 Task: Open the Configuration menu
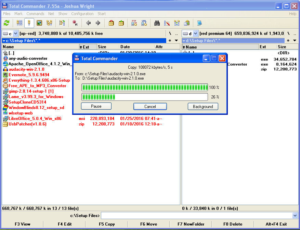point(82,14)
